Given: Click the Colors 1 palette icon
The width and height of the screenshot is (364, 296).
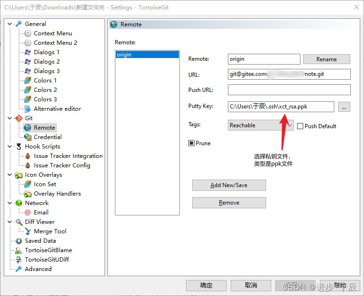Looking at the screenshot, I should (x=28, y=81).
